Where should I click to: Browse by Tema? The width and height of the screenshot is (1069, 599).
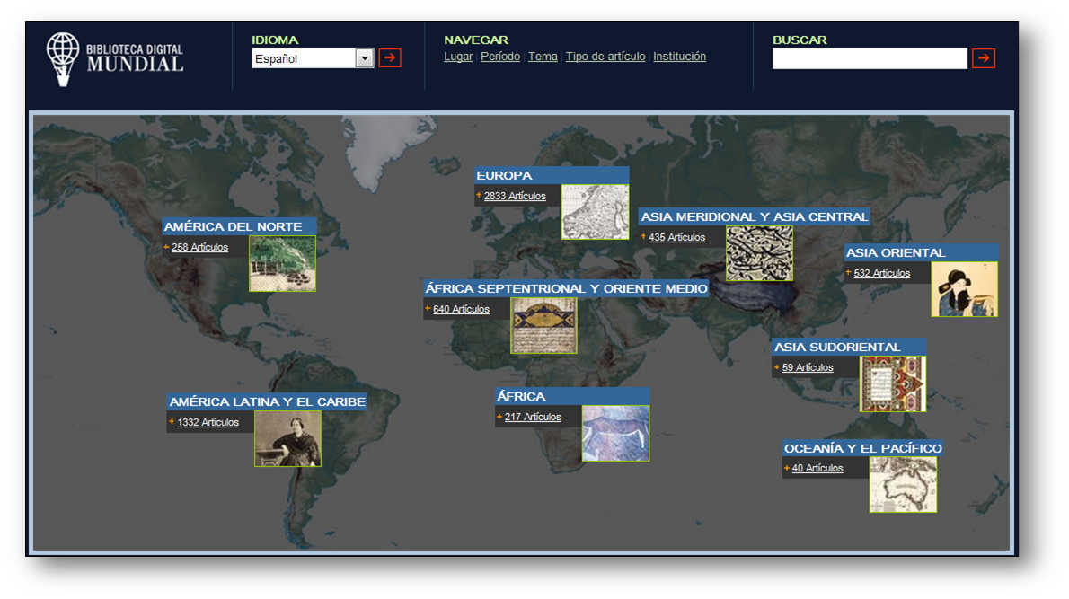pyautogui.click(x=543, y=57)
